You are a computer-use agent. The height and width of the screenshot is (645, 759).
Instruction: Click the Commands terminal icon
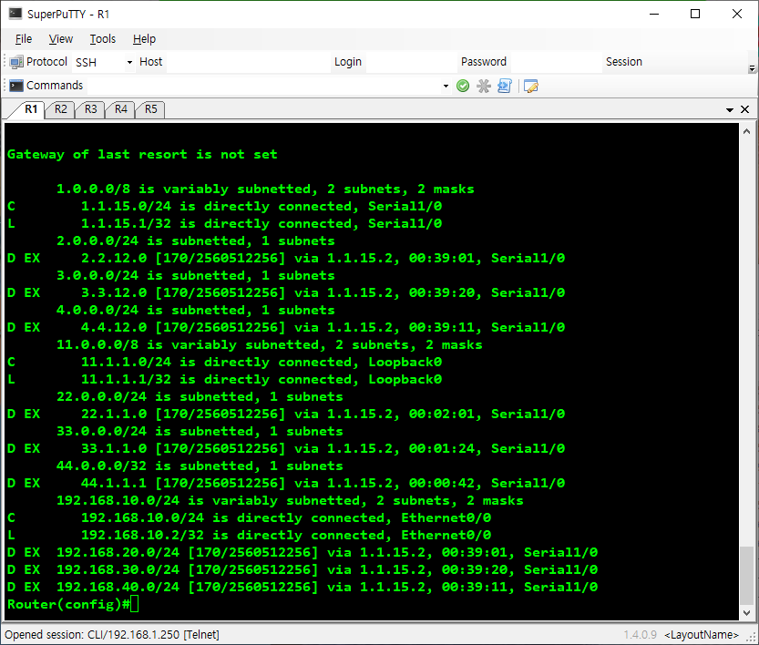click(16, 86)
